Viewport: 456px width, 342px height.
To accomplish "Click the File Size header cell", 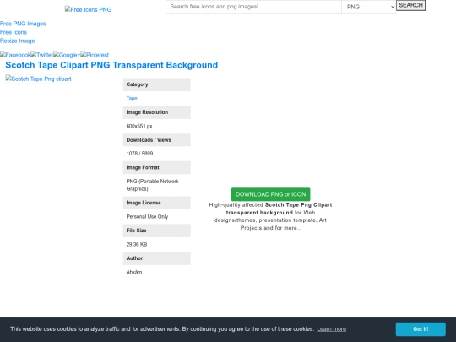I will point(157,231).
